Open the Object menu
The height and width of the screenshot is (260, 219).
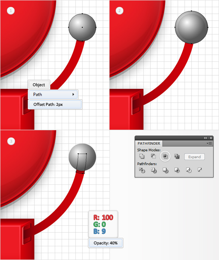(x=39, y=85)
